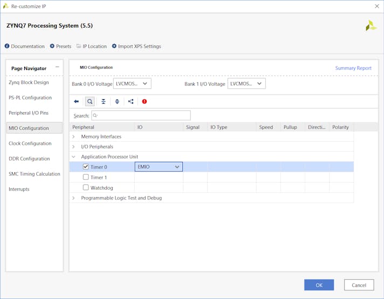The image size is (384, 299).
Task: Click the Presets gear icon
Action: (52, 46)
